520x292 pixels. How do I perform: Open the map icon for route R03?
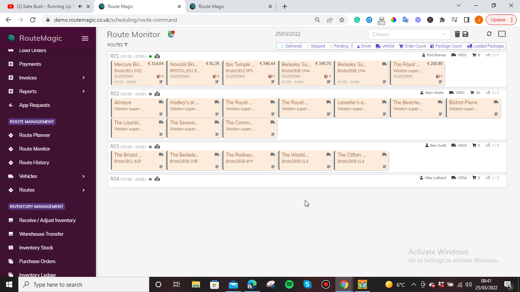click(157, 147)
